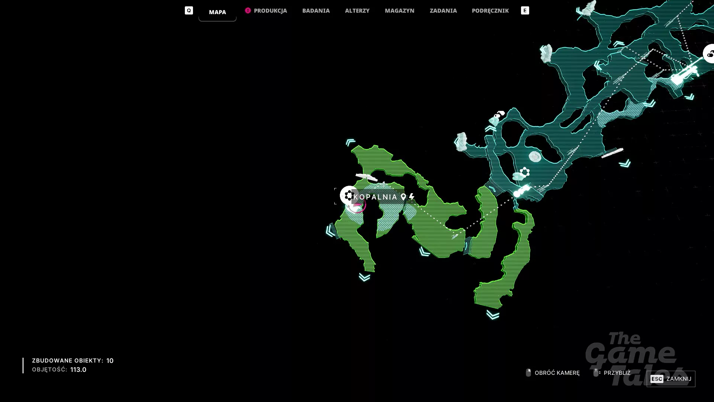Screen dimensions: 714x402
Task: Select the KOPALNIA outpost gear icon
Action: tap(349, 195)
